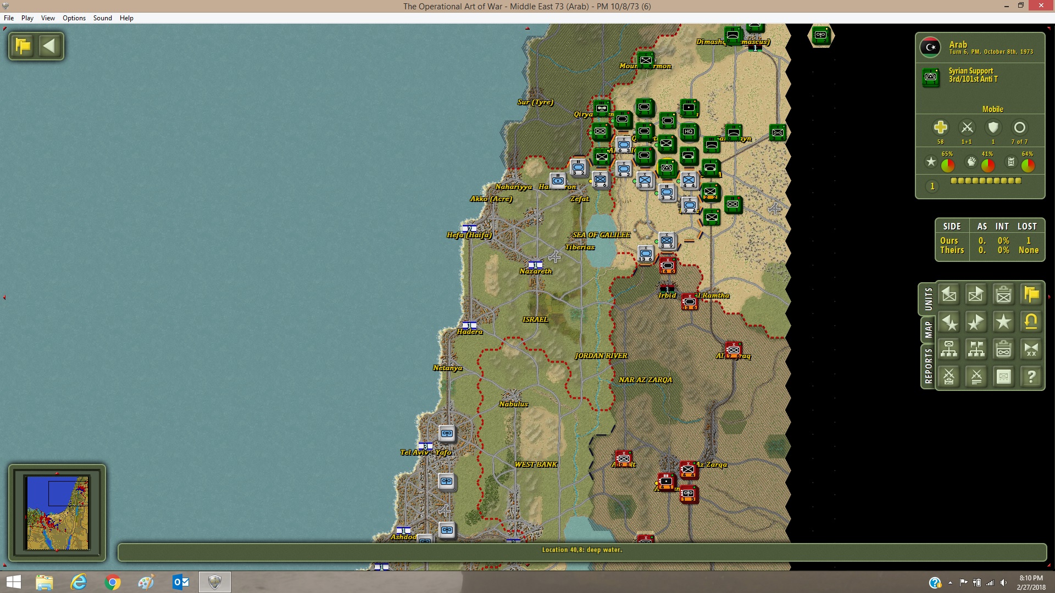This screenshot has width=1055, height=593.
Task: Open the unit hierarchy tree icon
Action: tap(949, 349)
